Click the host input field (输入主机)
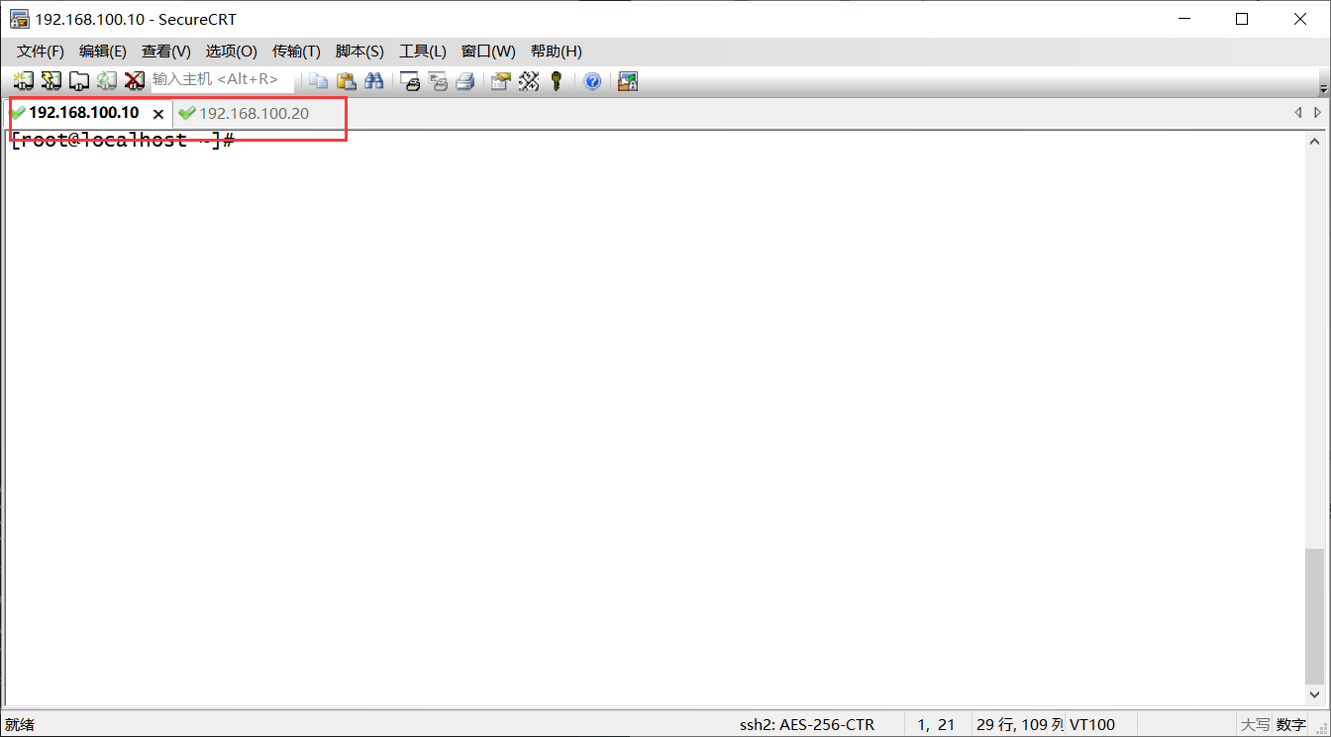This screenshot has height=737, width=1331. 223,79
